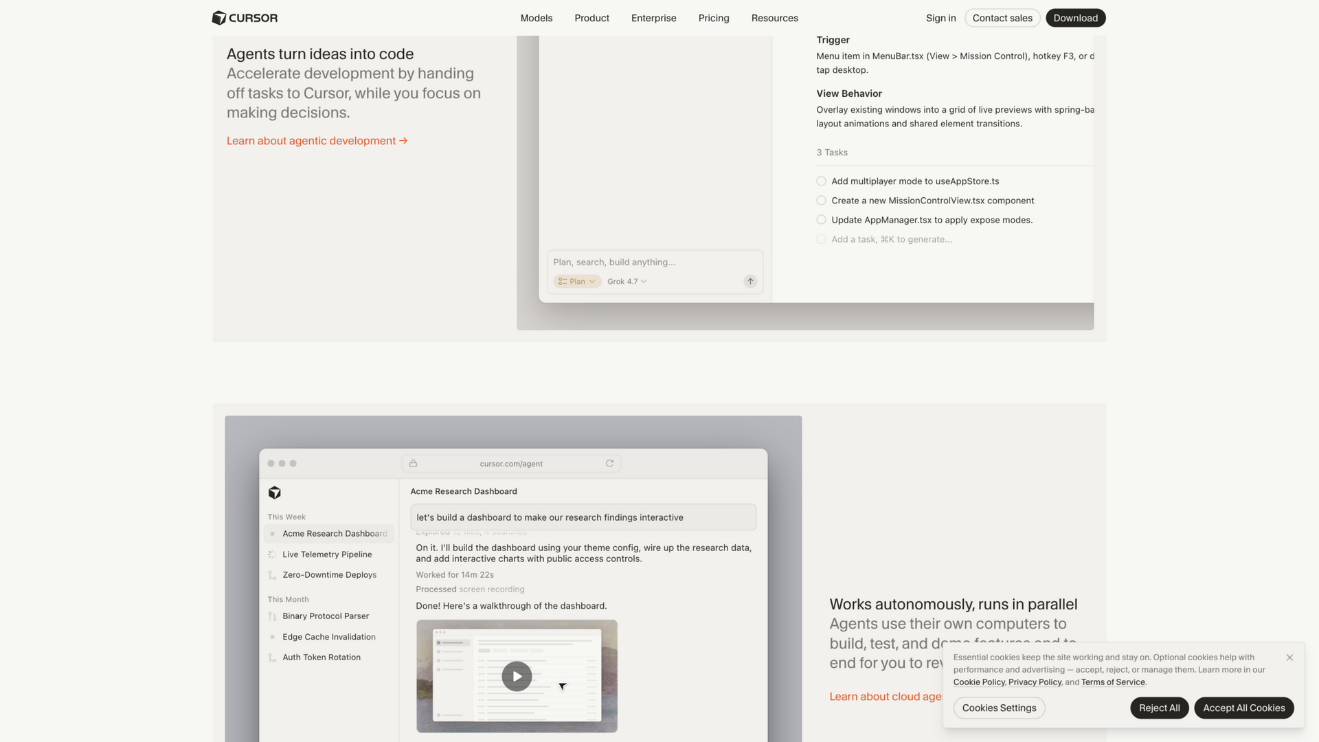Toggle the Create MissionControlView.tsx task circle

click(821, 201)
